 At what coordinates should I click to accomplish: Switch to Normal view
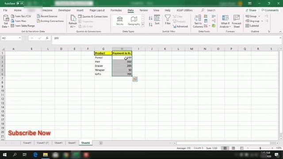pos(225,148)
